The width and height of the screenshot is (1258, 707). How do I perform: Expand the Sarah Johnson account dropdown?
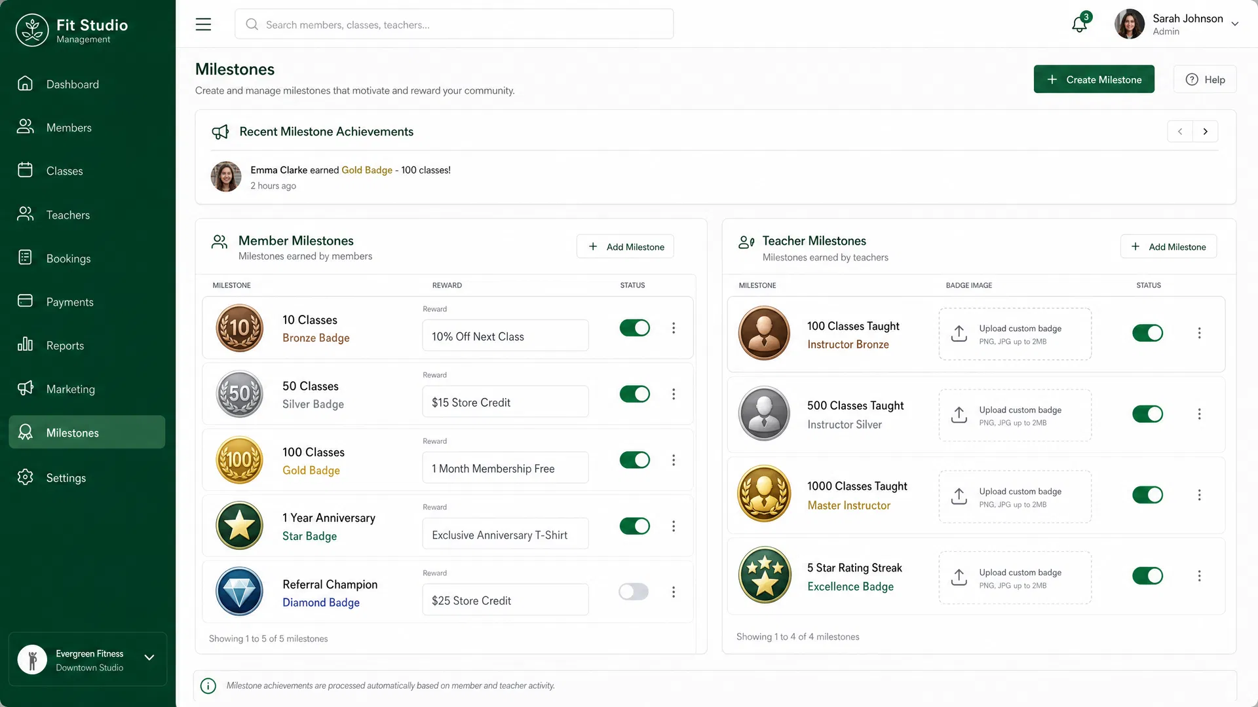1235,24
